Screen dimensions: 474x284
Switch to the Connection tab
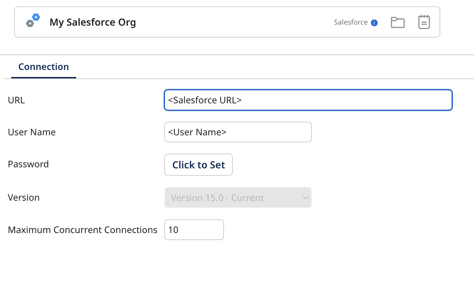pyautogui.click(x=43, y=67)
